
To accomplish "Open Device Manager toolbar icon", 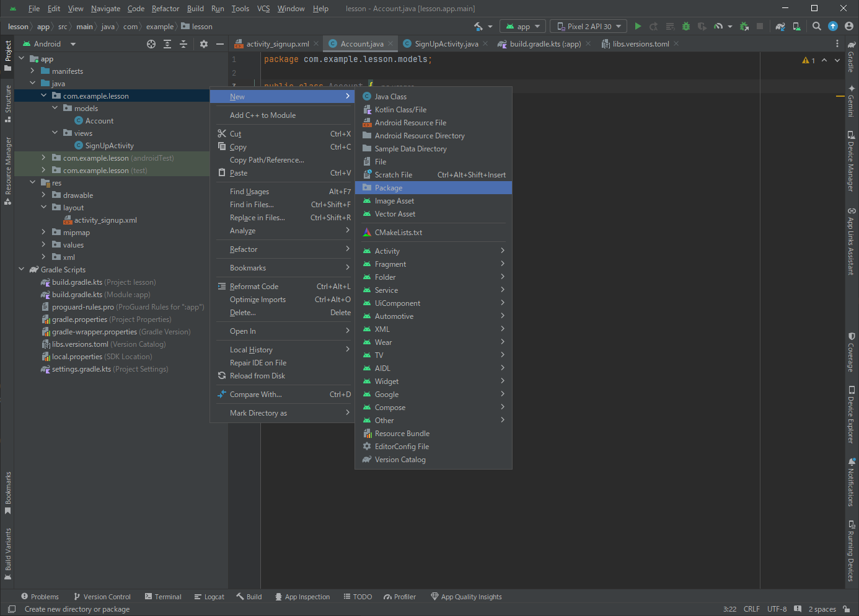I will click(x=797, y=26).
